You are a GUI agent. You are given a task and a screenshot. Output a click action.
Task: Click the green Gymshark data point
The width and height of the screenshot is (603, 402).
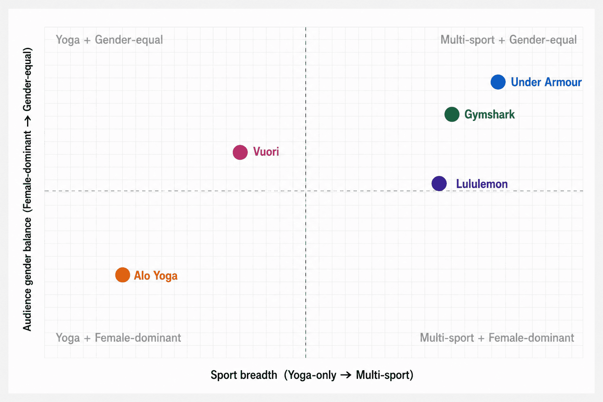tap(452, 114)
